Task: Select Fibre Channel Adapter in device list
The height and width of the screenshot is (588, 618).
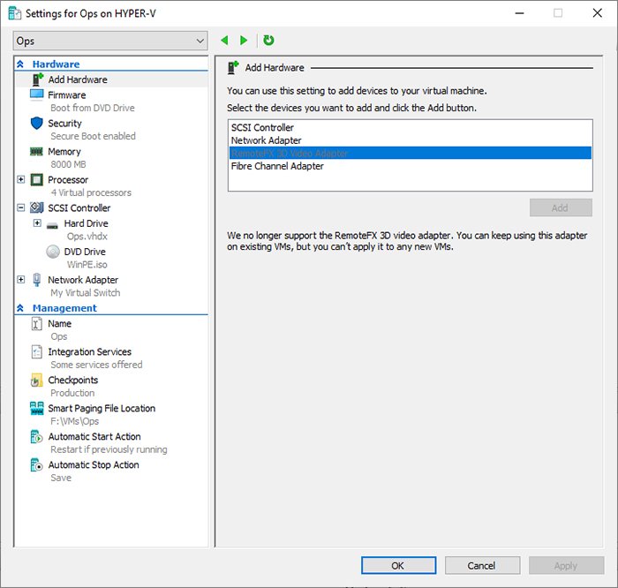Action: pyautogui.click(x=277, y=166)
